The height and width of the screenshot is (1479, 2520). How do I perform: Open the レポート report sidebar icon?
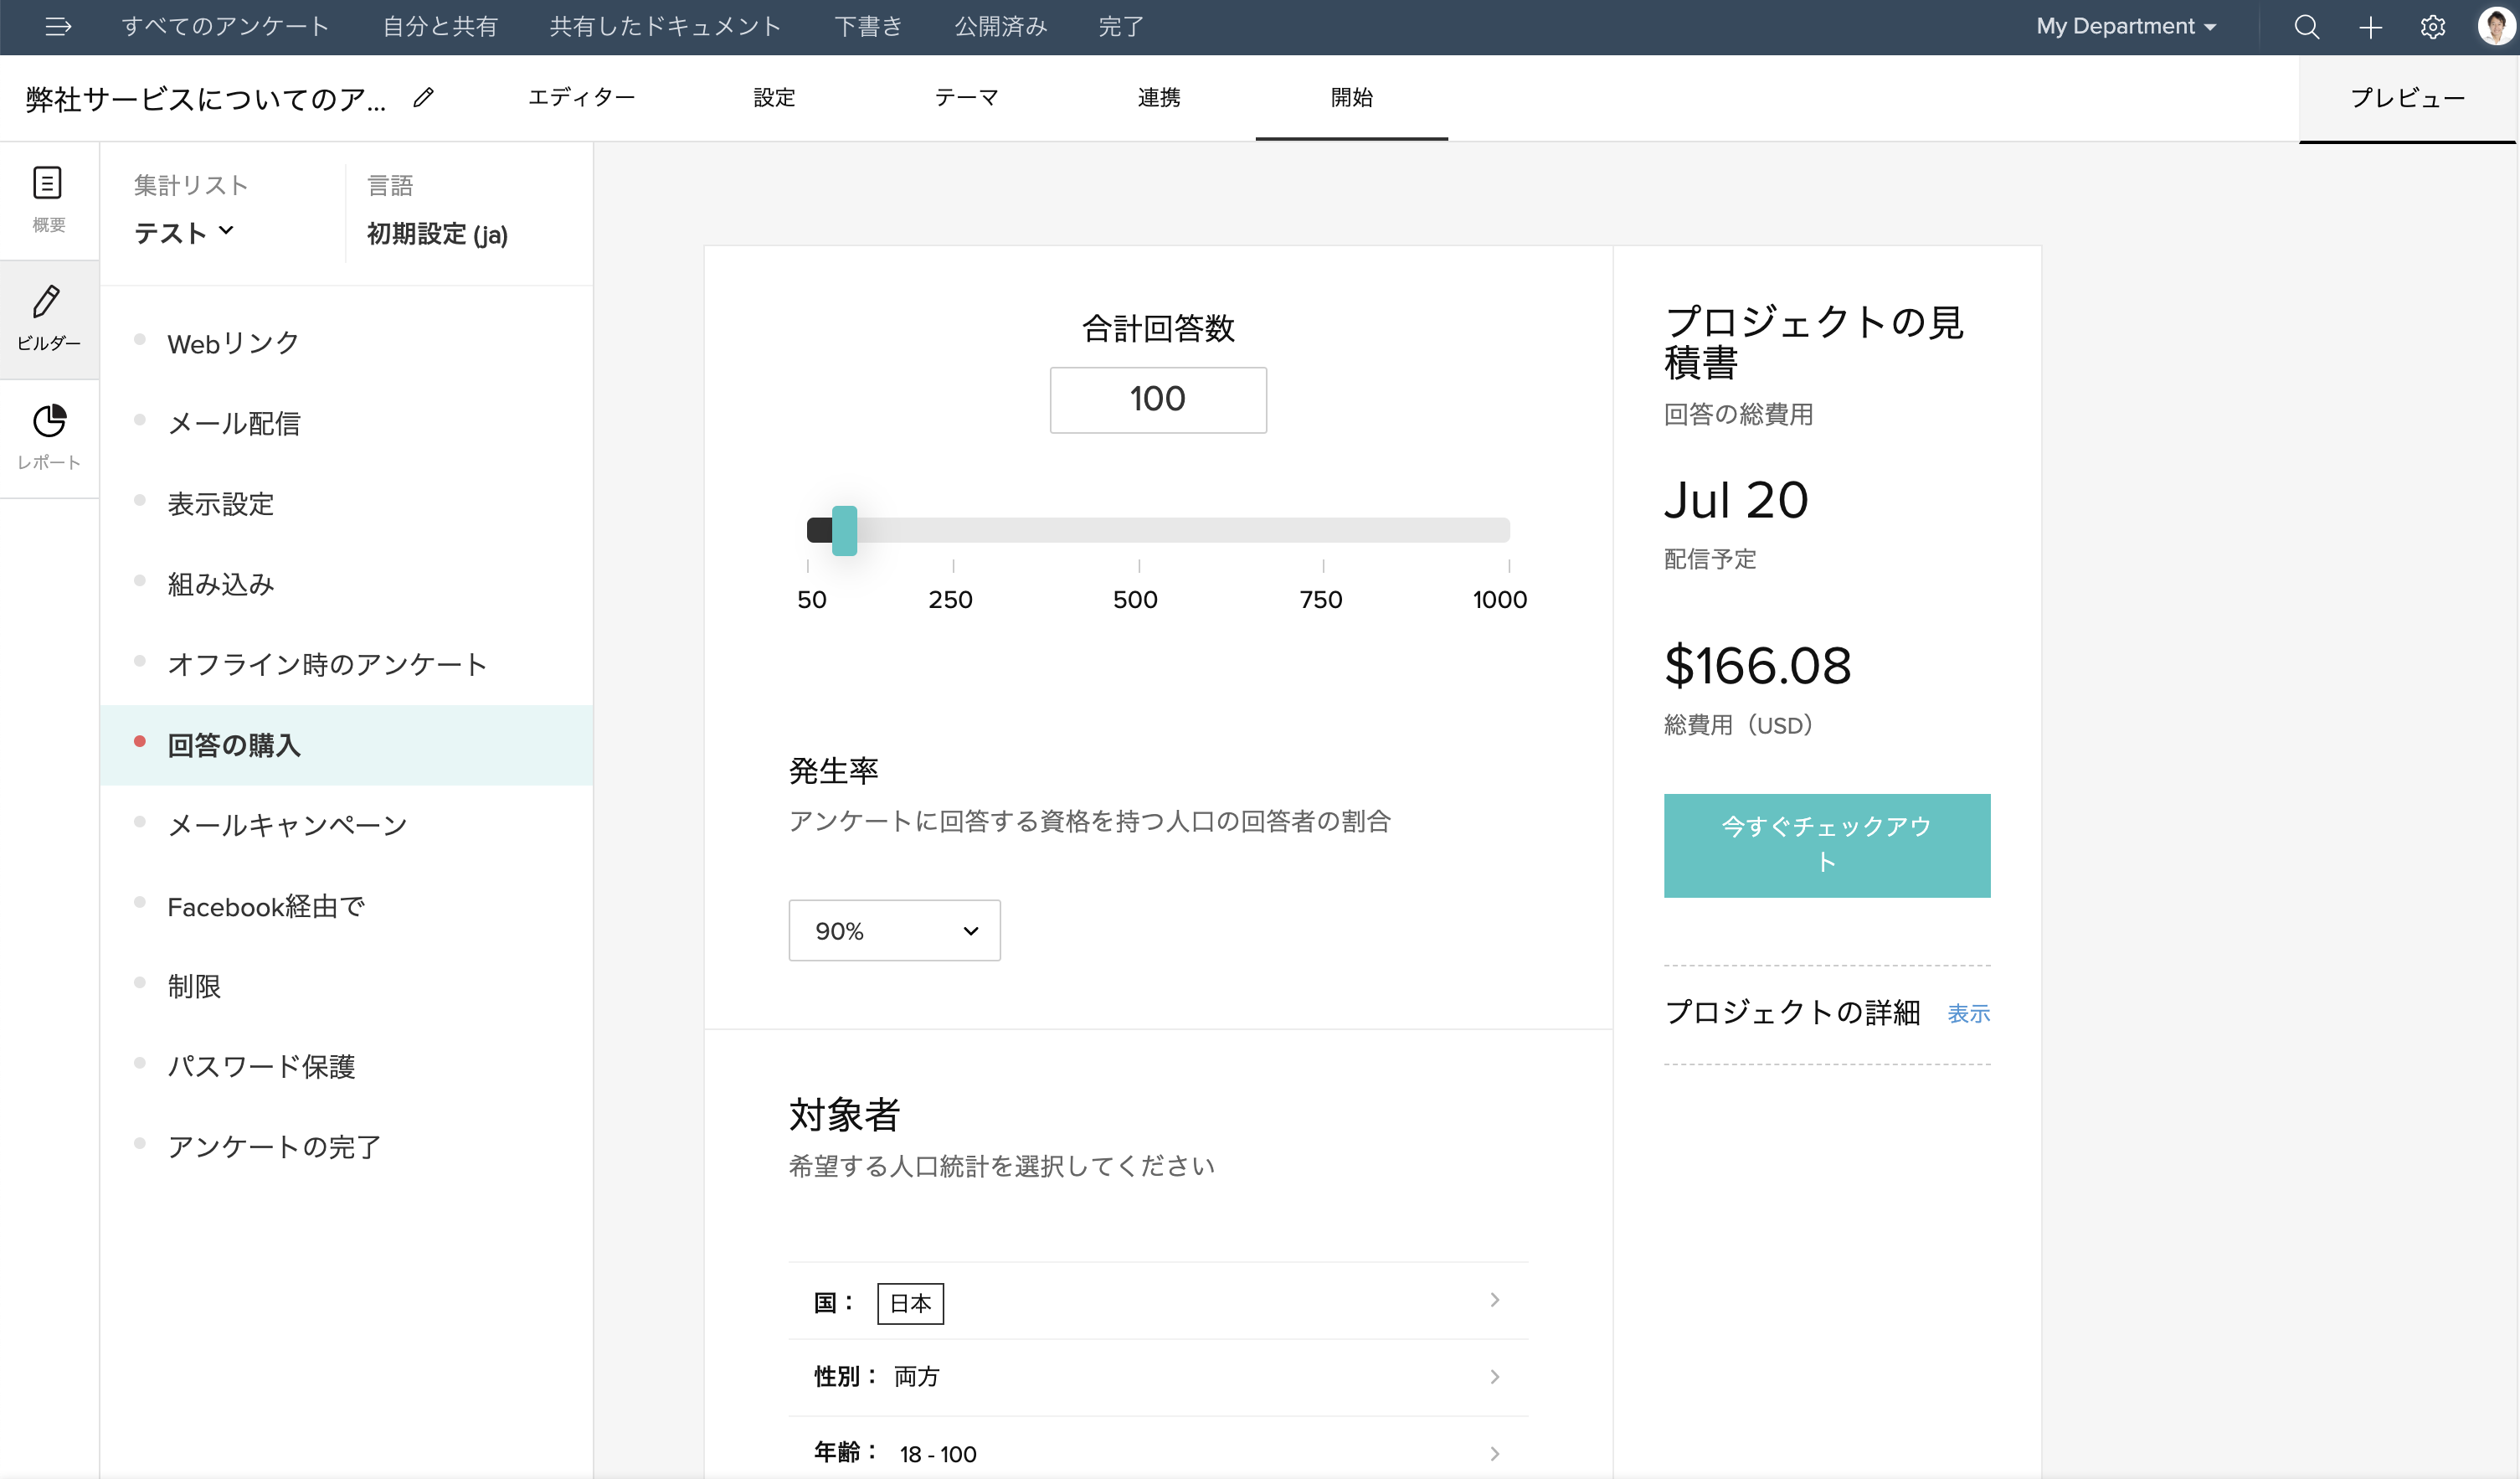(48, 437)
